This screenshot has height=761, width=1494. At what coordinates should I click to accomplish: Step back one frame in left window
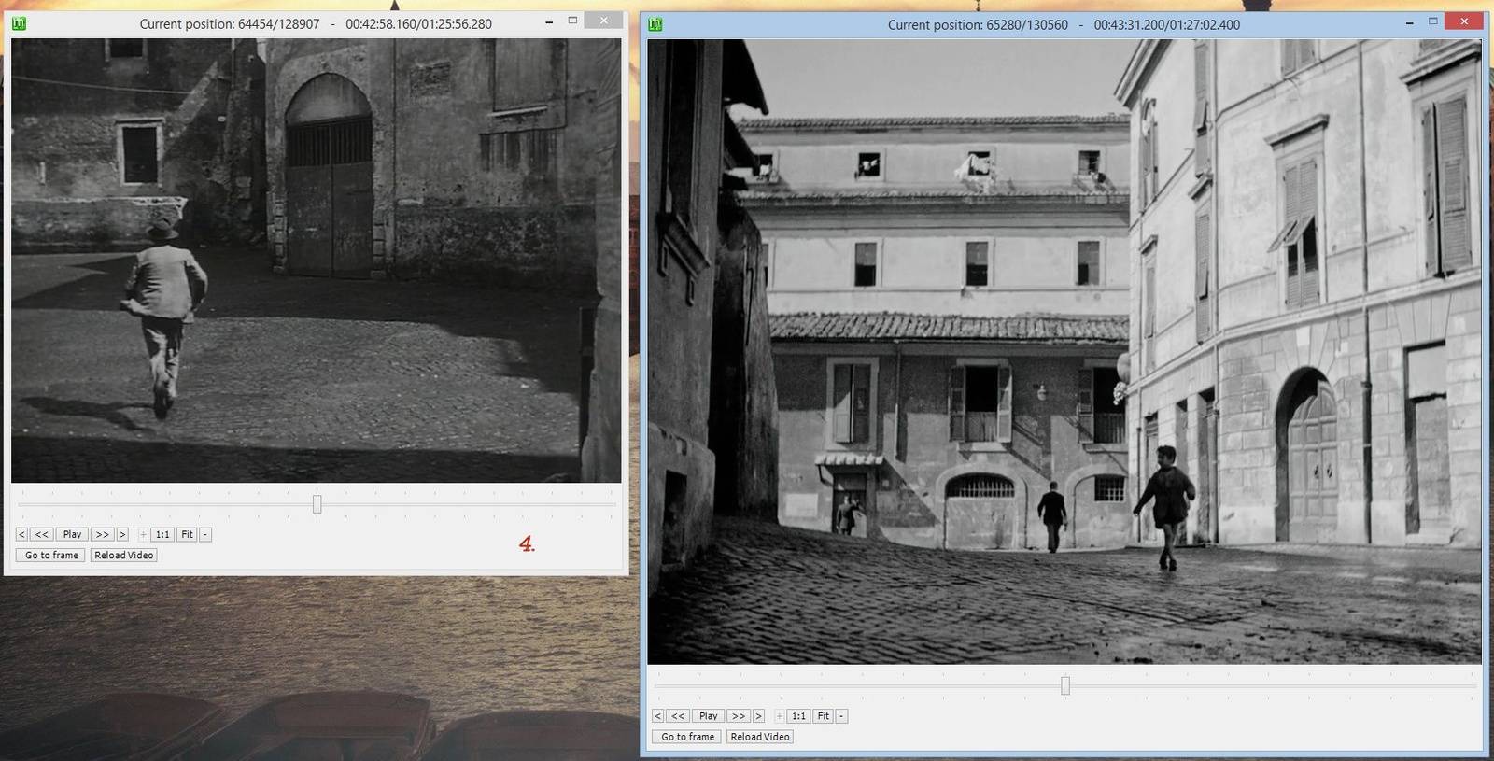point(21,534)
